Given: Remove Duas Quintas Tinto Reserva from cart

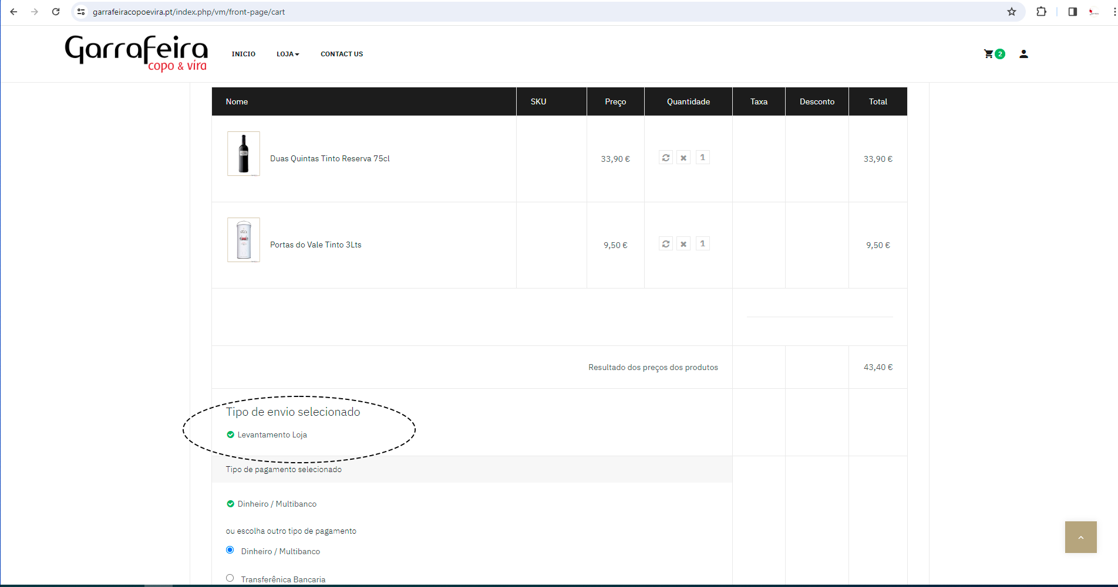Looking at the screenshot, I should point(683,158).
